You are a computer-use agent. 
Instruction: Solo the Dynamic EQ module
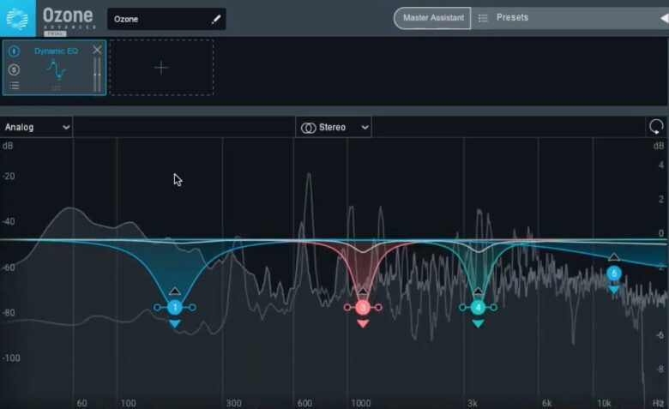click(x=14, y=69)
